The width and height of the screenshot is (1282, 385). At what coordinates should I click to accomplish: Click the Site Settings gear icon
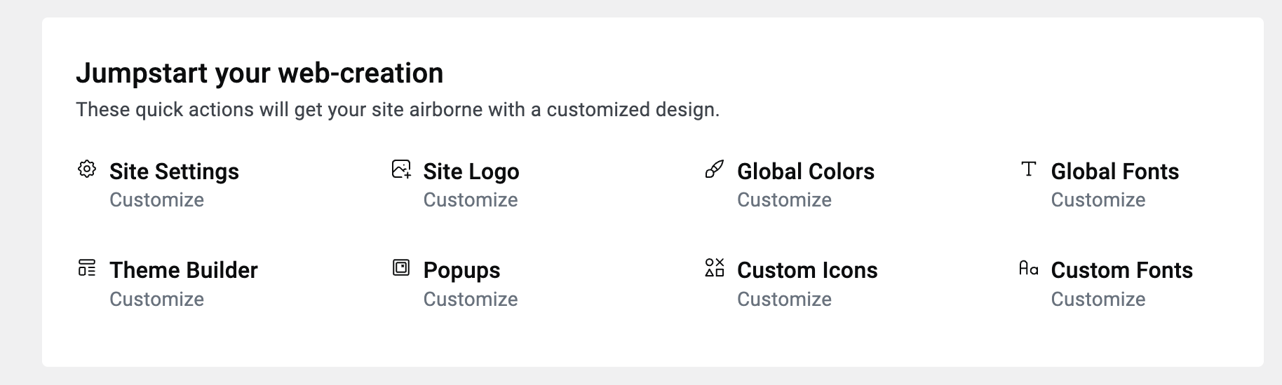(x=87, y=169)
